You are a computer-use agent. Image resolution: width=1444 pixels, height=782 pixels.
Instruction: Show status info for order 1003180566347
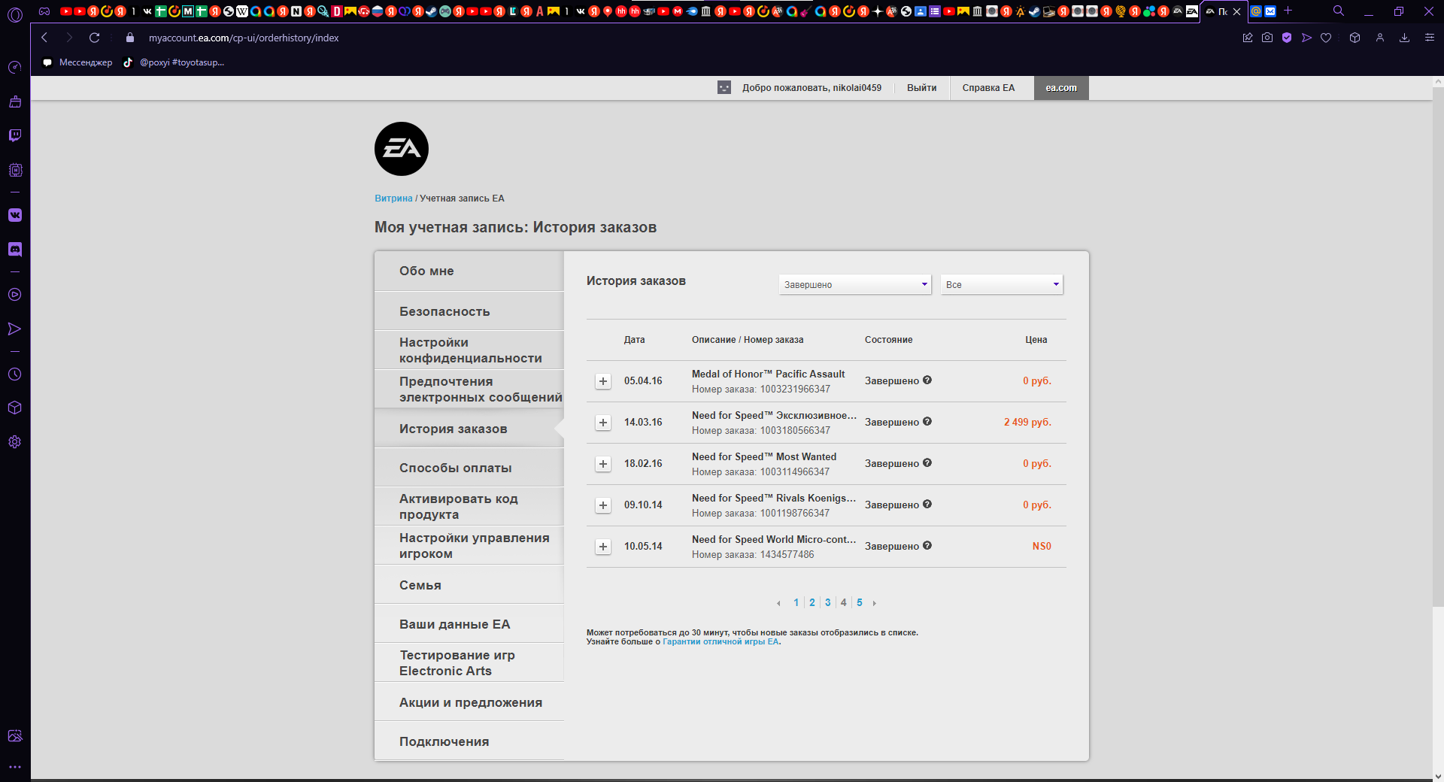(927, 421)
